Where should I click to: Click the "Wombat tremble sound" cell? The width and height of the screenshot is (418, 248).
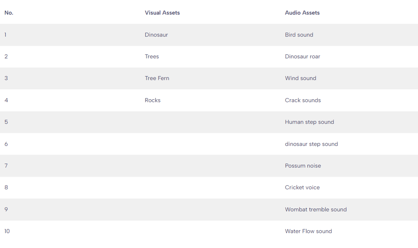click(316, 209)
